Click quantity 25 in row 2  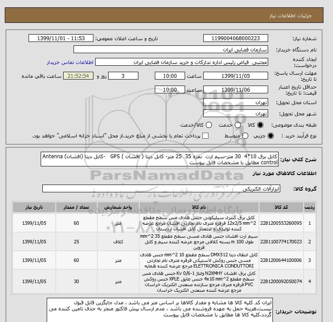click(x=77, y=242)
